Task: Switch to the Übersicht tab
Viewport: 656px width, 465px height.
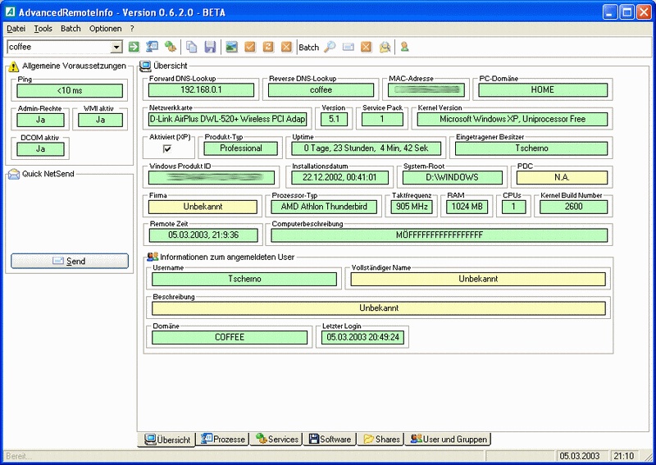Action: pyautogui.click(x=166, y=440)
